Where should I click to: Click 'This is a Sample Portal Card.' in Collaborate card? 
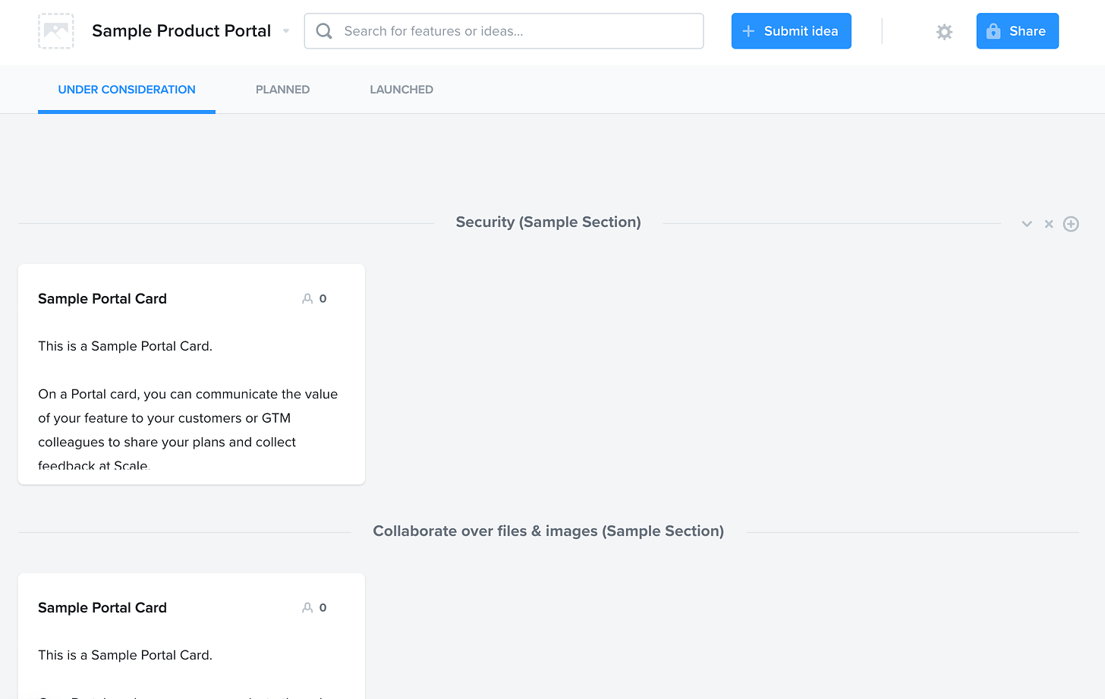tap(125, 655)
